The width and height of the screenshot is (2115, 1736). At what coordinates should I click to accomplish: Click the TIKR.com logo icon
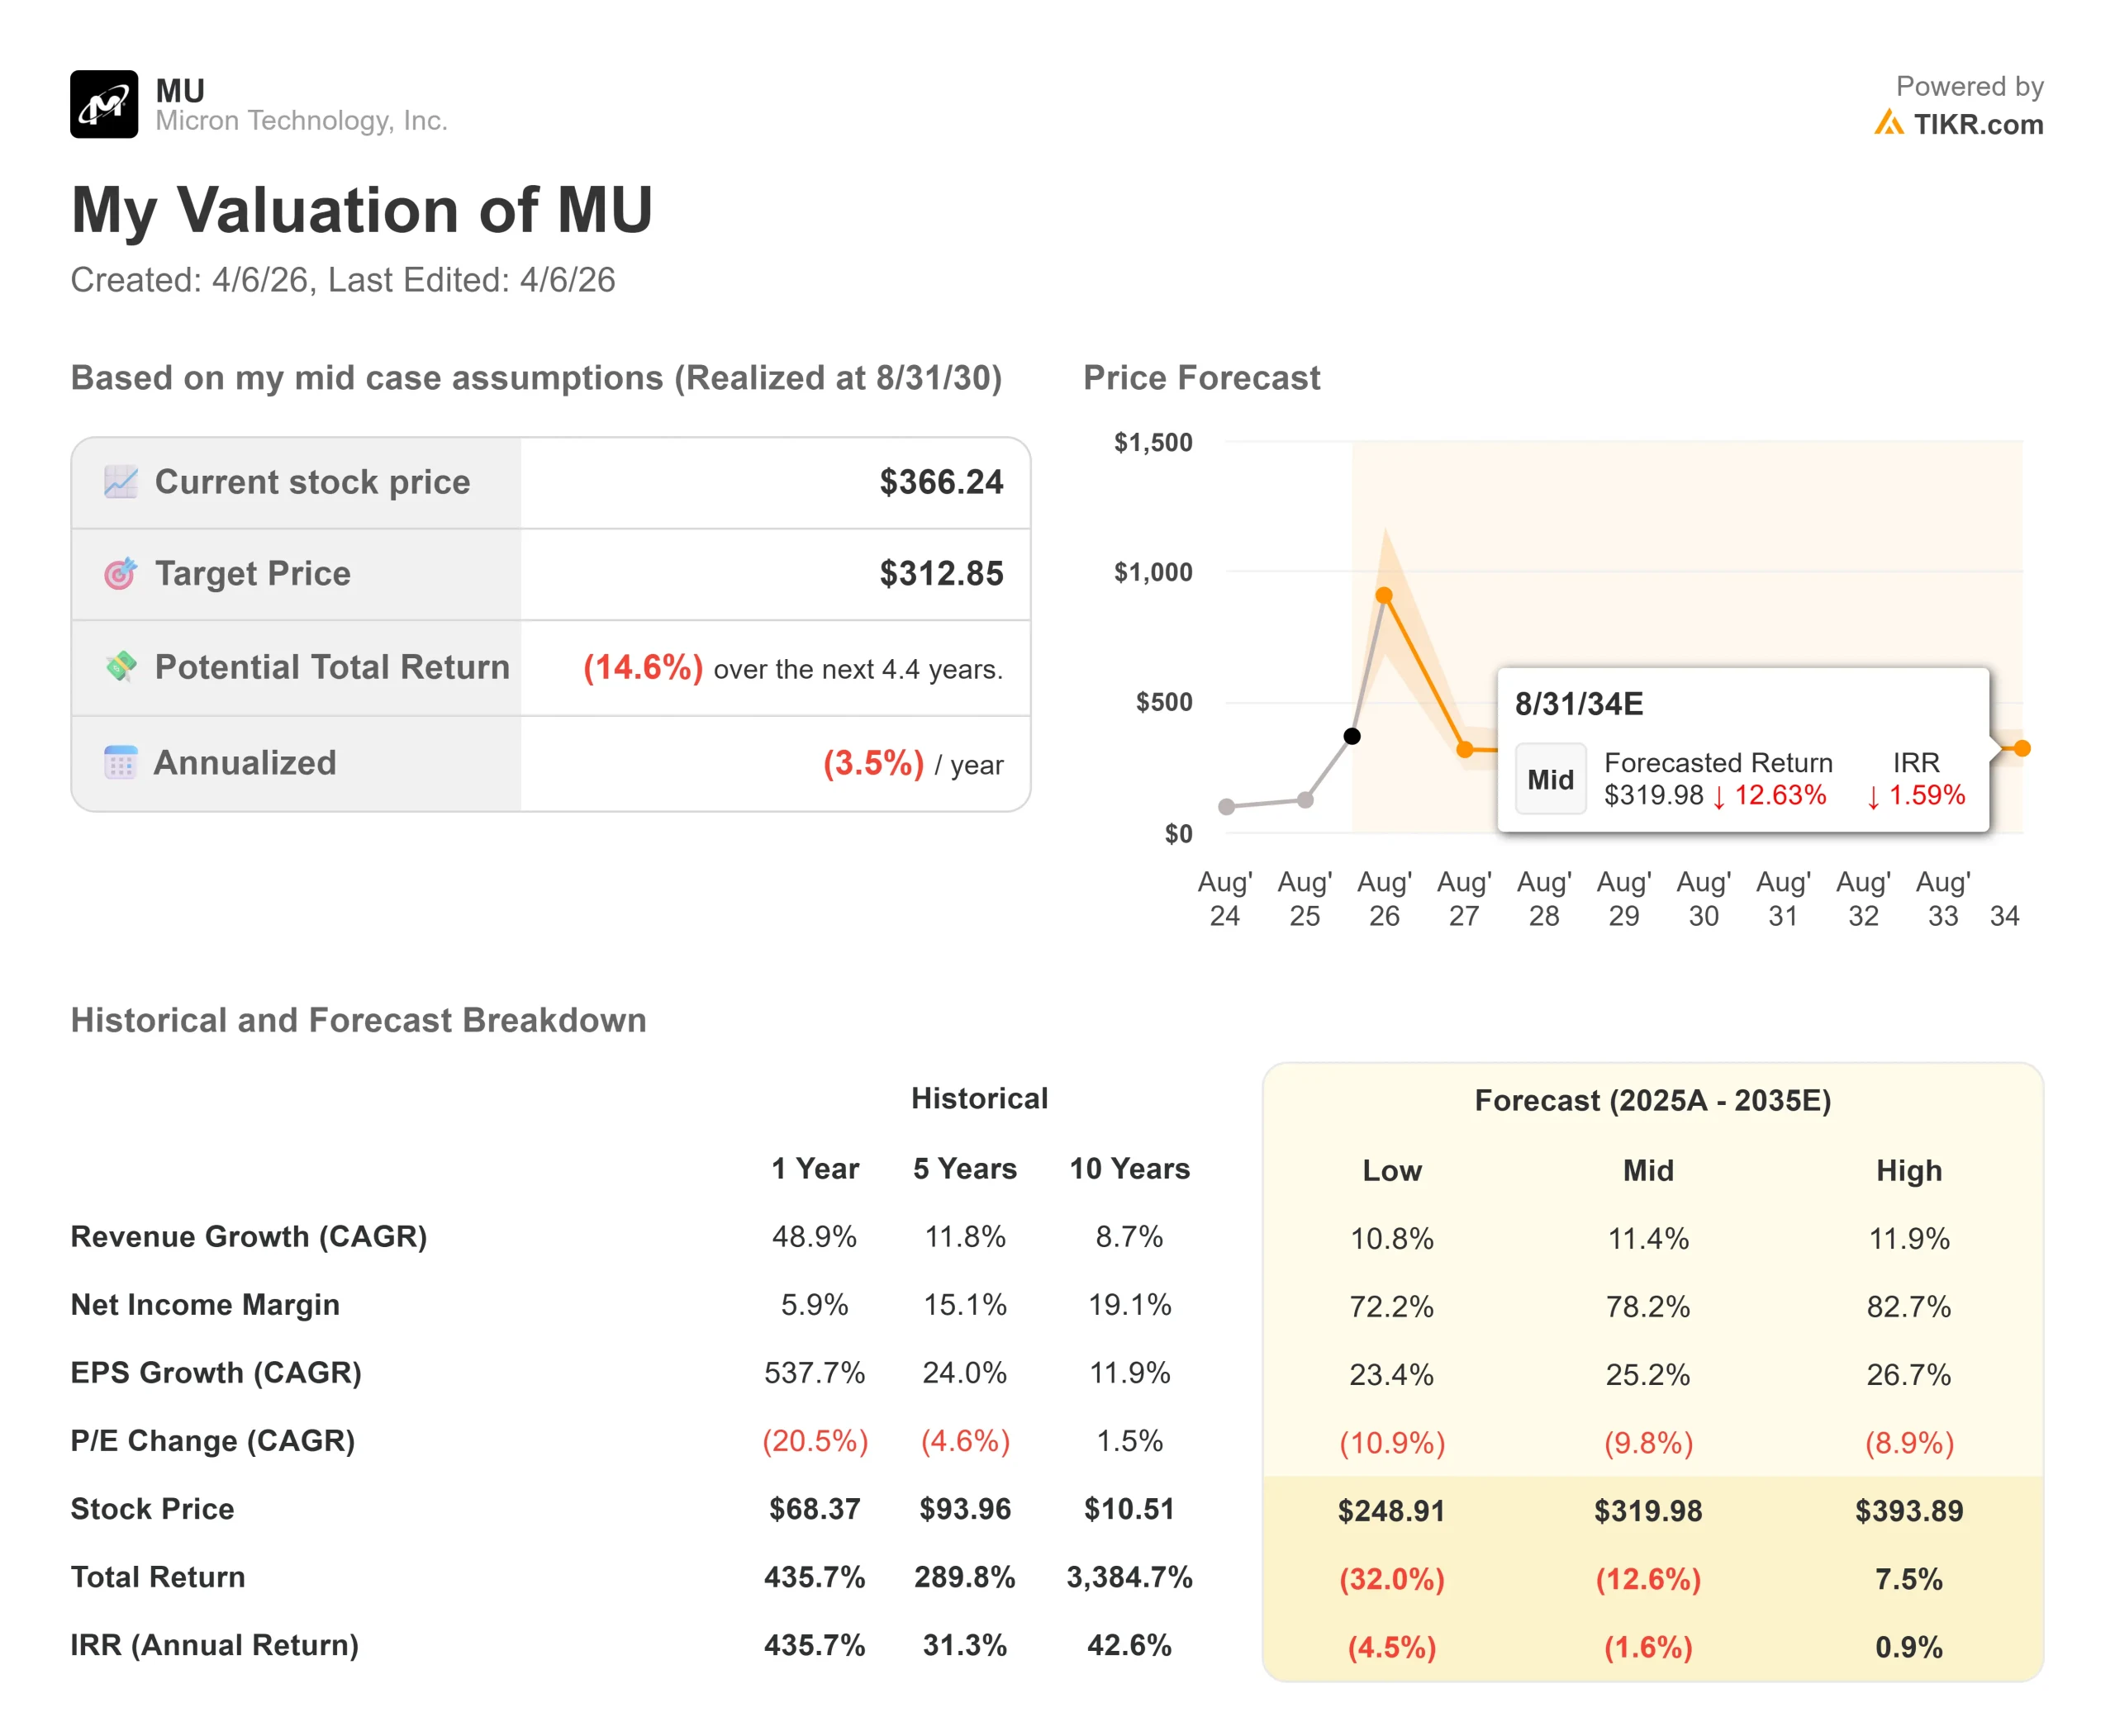click(x=1888, y=123)
